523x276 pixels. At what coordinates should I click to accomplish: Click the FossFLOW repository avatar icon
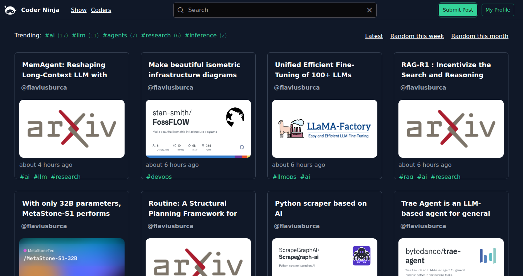click(235, 117)
